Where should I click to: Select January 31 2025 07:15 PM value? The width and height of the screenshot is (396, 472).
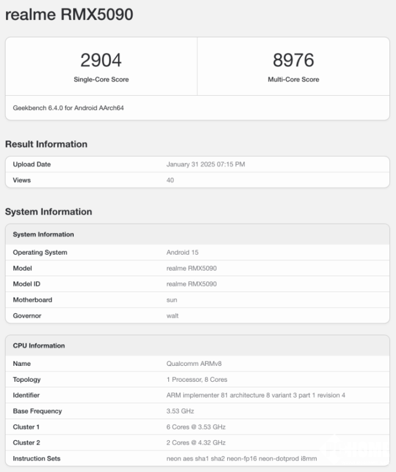pos(206,164)
